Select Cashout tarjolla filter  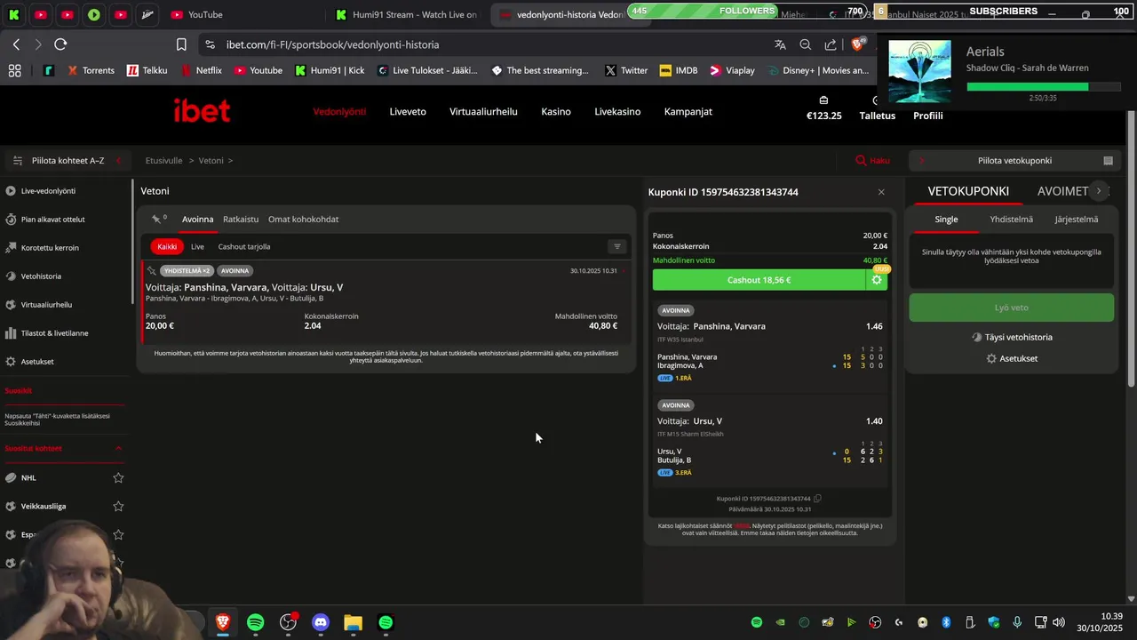coord(244,247)
